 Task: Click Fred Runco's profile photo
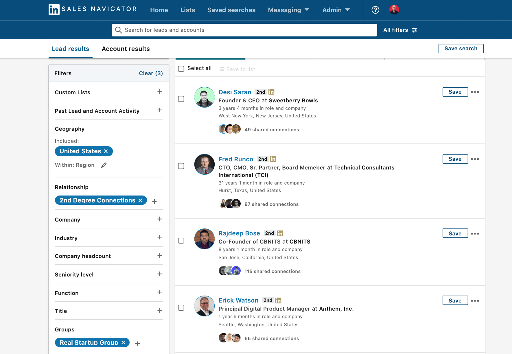point(204,164)
